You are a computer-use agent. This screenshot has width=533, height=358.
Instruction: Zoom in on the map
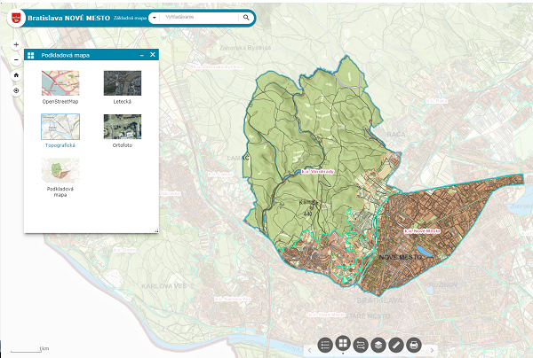point(16,44)
